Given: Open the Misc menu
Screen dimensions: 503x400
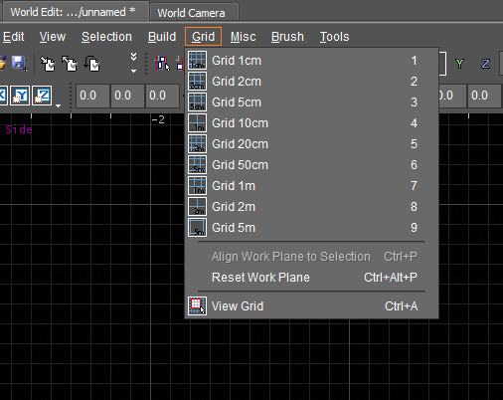Looking at the screenshot, I should pyautogui.click(x=243, y=37).
